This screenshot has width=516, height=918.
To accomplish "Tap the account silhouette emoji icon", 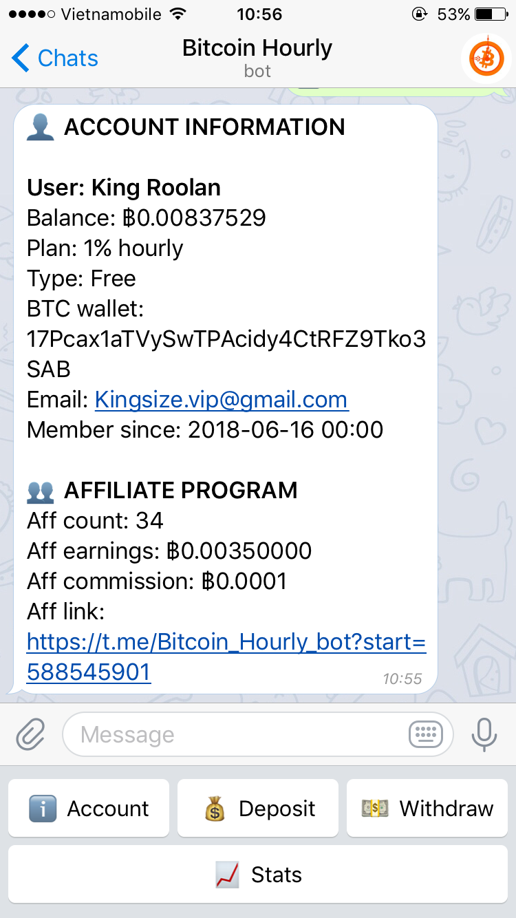I will tap(41, 127).
